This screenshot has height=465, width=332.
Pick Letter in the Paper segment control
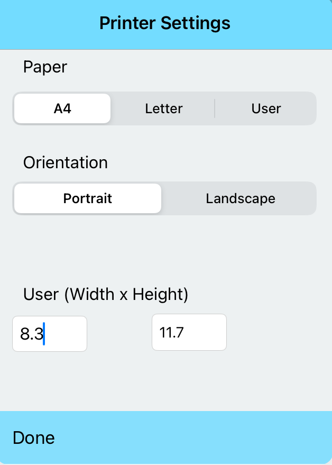(163, 108)
